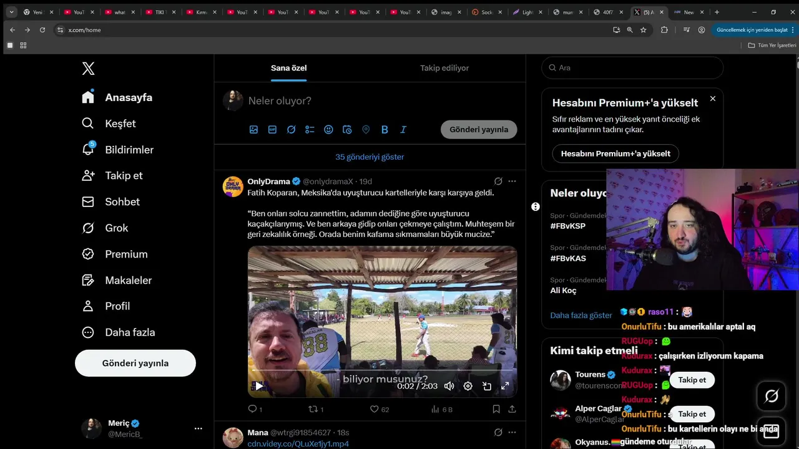Toggle italic text in composer

point(403,130)
